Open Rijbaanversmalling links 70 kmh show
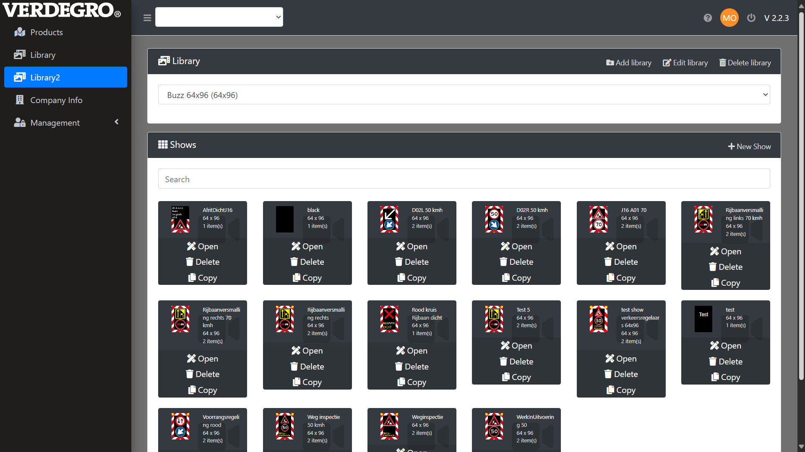 [x=726, y=251]
